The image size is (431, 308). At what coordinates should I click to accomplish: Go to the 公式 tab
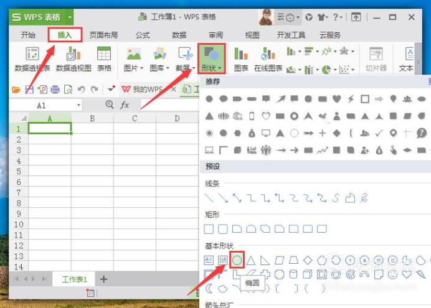click(x=143, y=35)
